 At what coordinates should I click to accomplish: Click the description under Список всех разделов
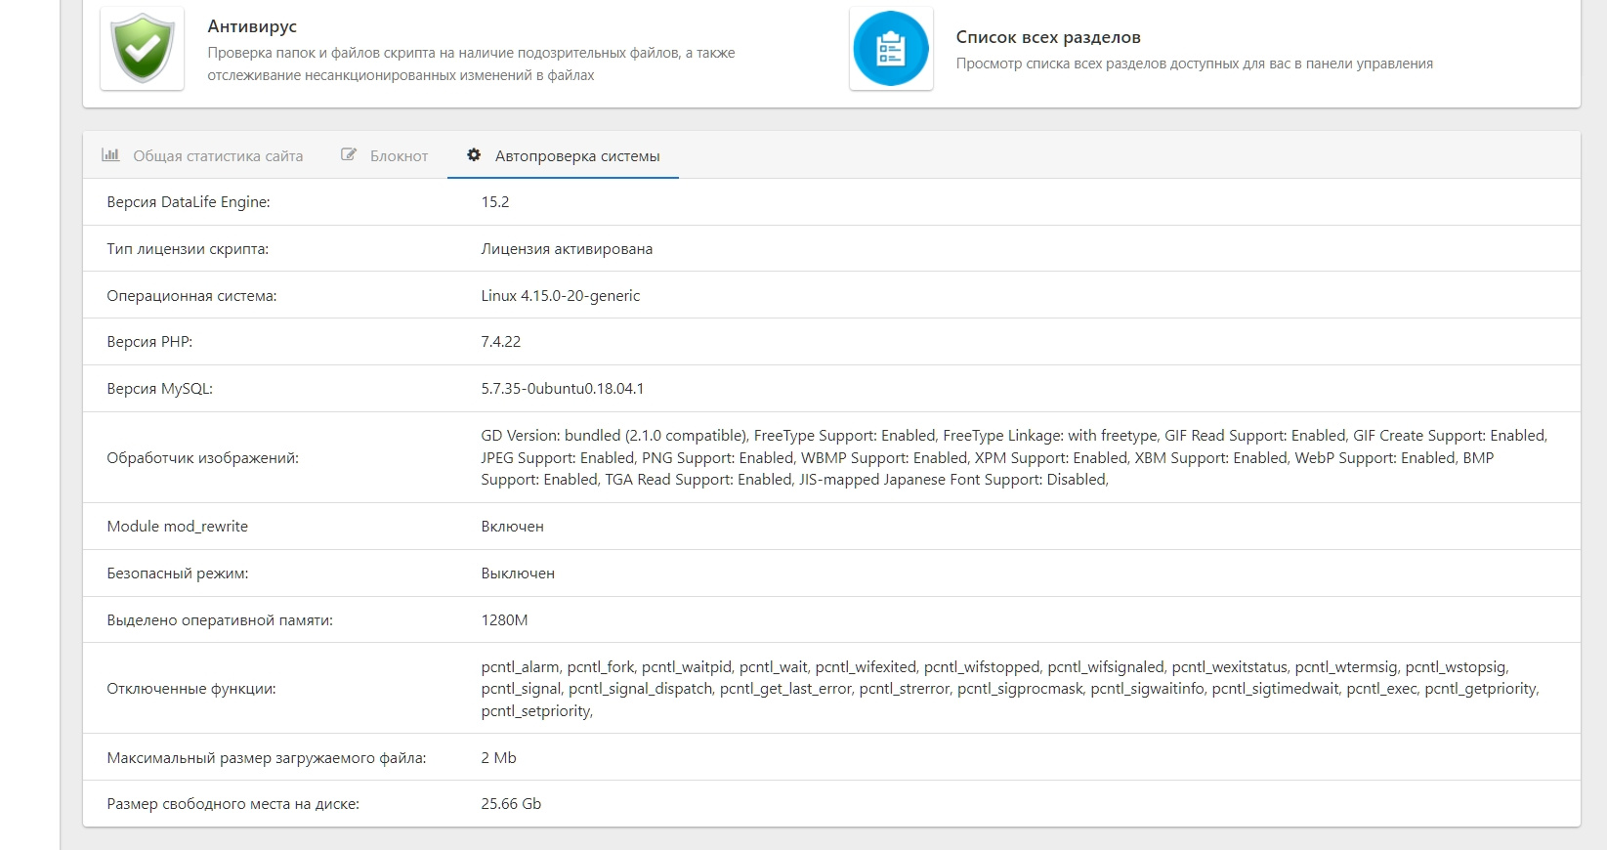pyautogui.click(x=1194, y=64)
